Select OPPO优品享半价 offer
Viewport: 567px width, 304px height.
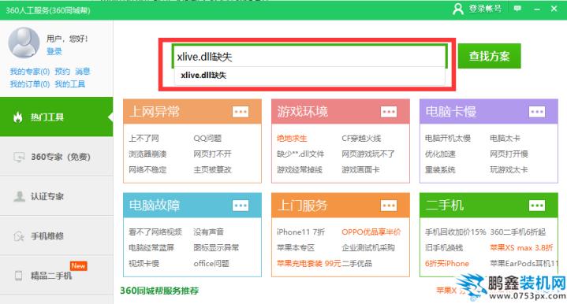pos(371,232)
